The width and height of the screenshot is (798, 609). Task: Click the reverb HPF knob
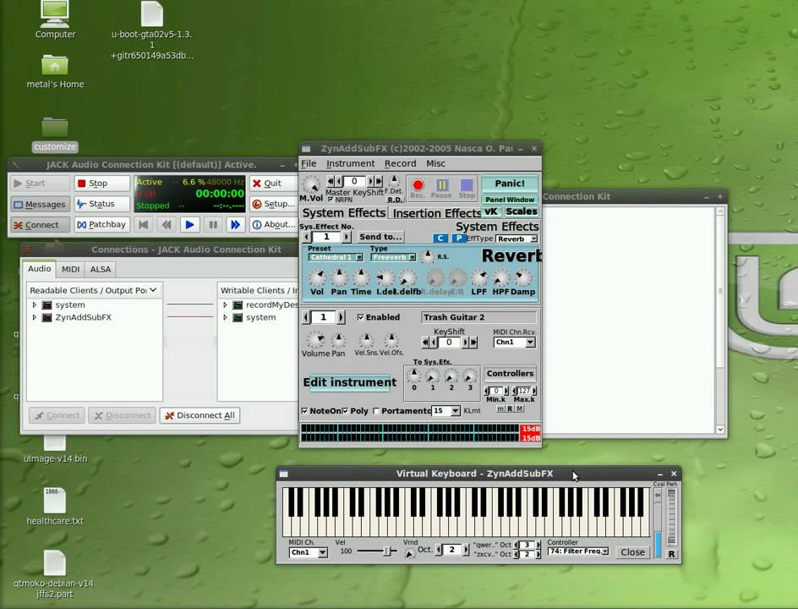point(500,277)
